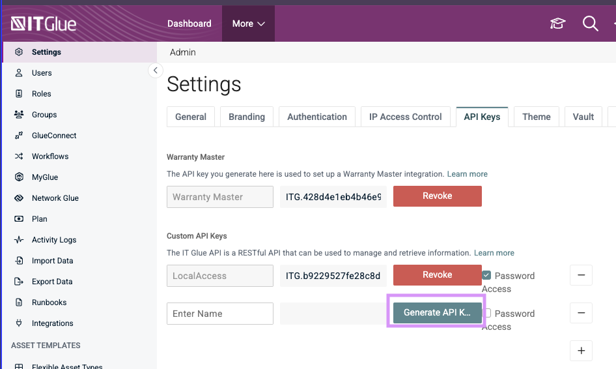Add a new API key row
616x369 pixels.
coord(581,351)
